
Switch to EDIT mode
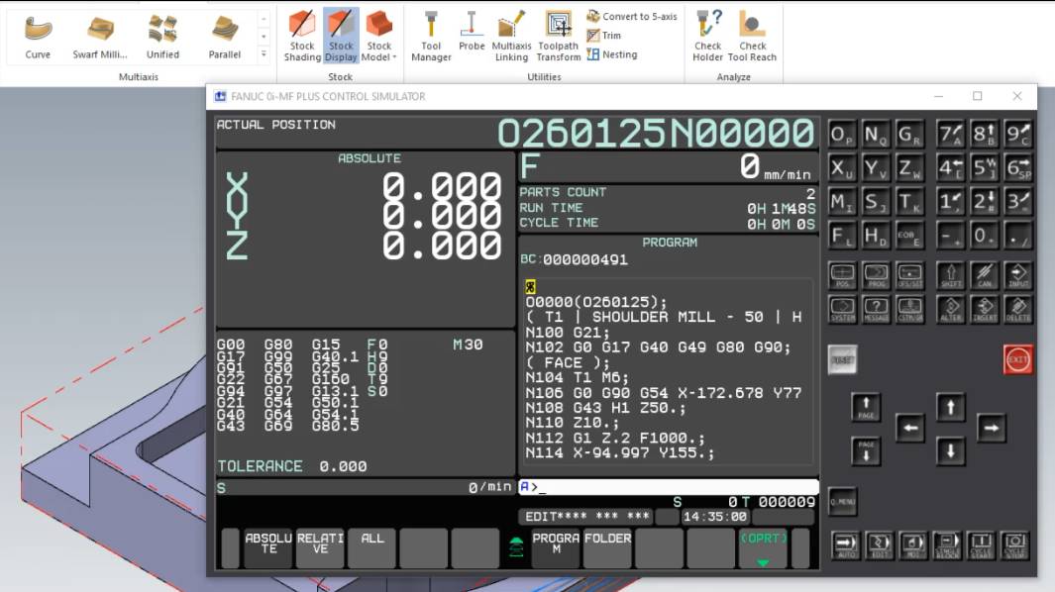tap(880, 544)
